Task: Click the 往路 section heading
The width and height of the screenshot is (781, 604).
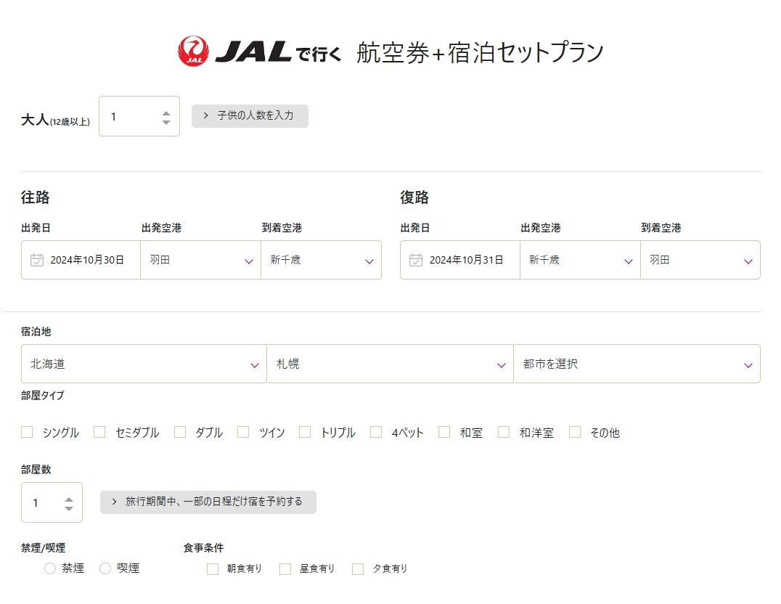Action: (36, 197)
